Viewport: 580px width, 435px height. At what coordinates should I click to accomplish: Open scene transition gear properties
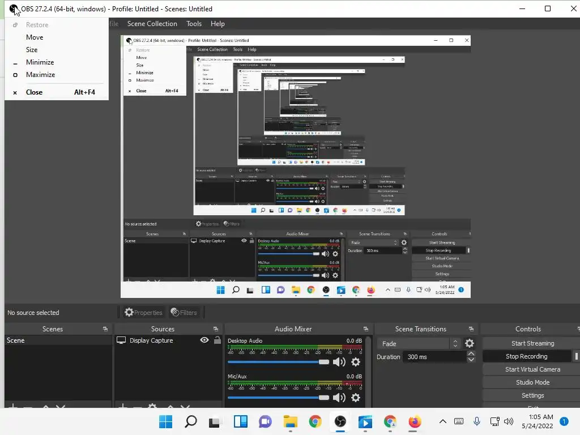click(470, 343)
